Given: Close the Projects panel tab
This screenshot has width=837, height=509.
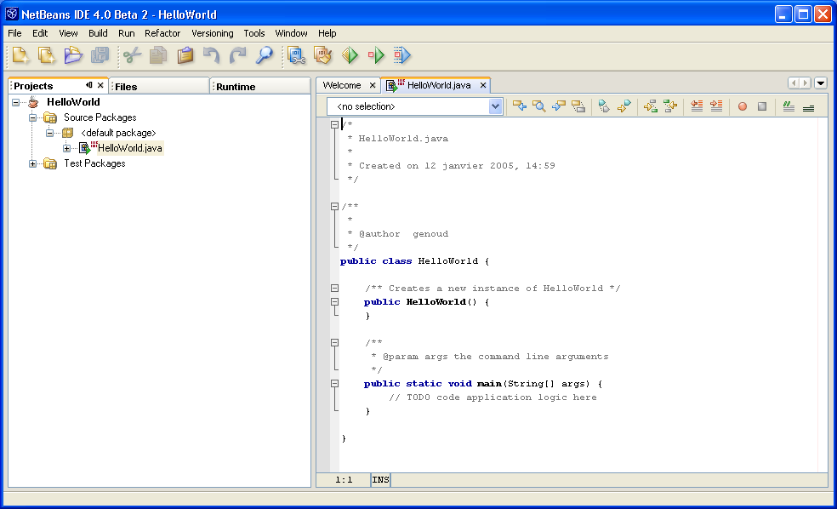Looking at the screenshot, I should coord(100,85).
